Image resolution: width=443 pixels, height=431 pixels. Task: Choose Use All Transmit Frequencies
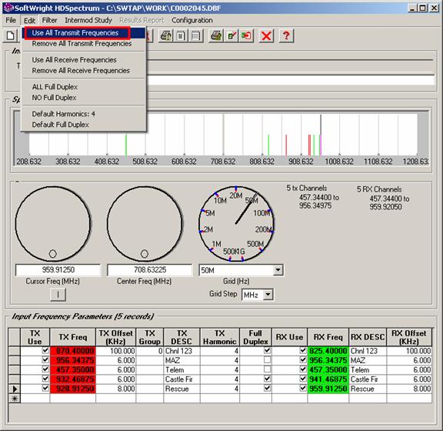pyautogui.click(x=84, y=33)
